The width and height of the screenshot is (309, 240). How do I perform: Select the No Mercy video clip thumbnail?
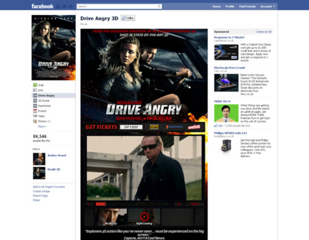(x=111, y=217)
